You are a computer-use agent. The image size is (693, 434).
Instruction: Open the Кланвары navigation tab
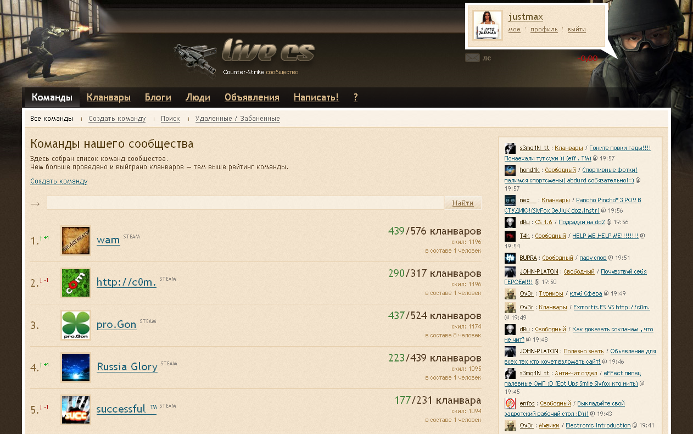pos(109,98)
